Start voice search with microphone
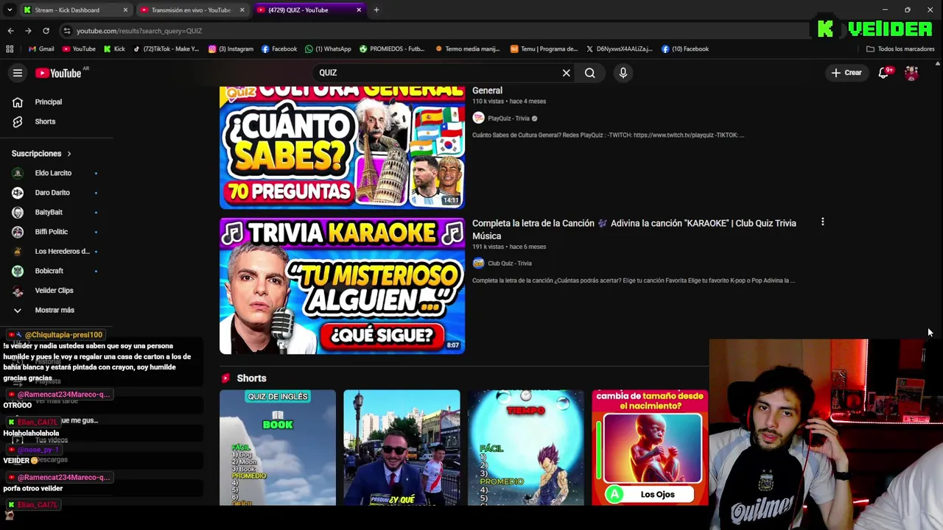943x530 pixels. [623, 73]
